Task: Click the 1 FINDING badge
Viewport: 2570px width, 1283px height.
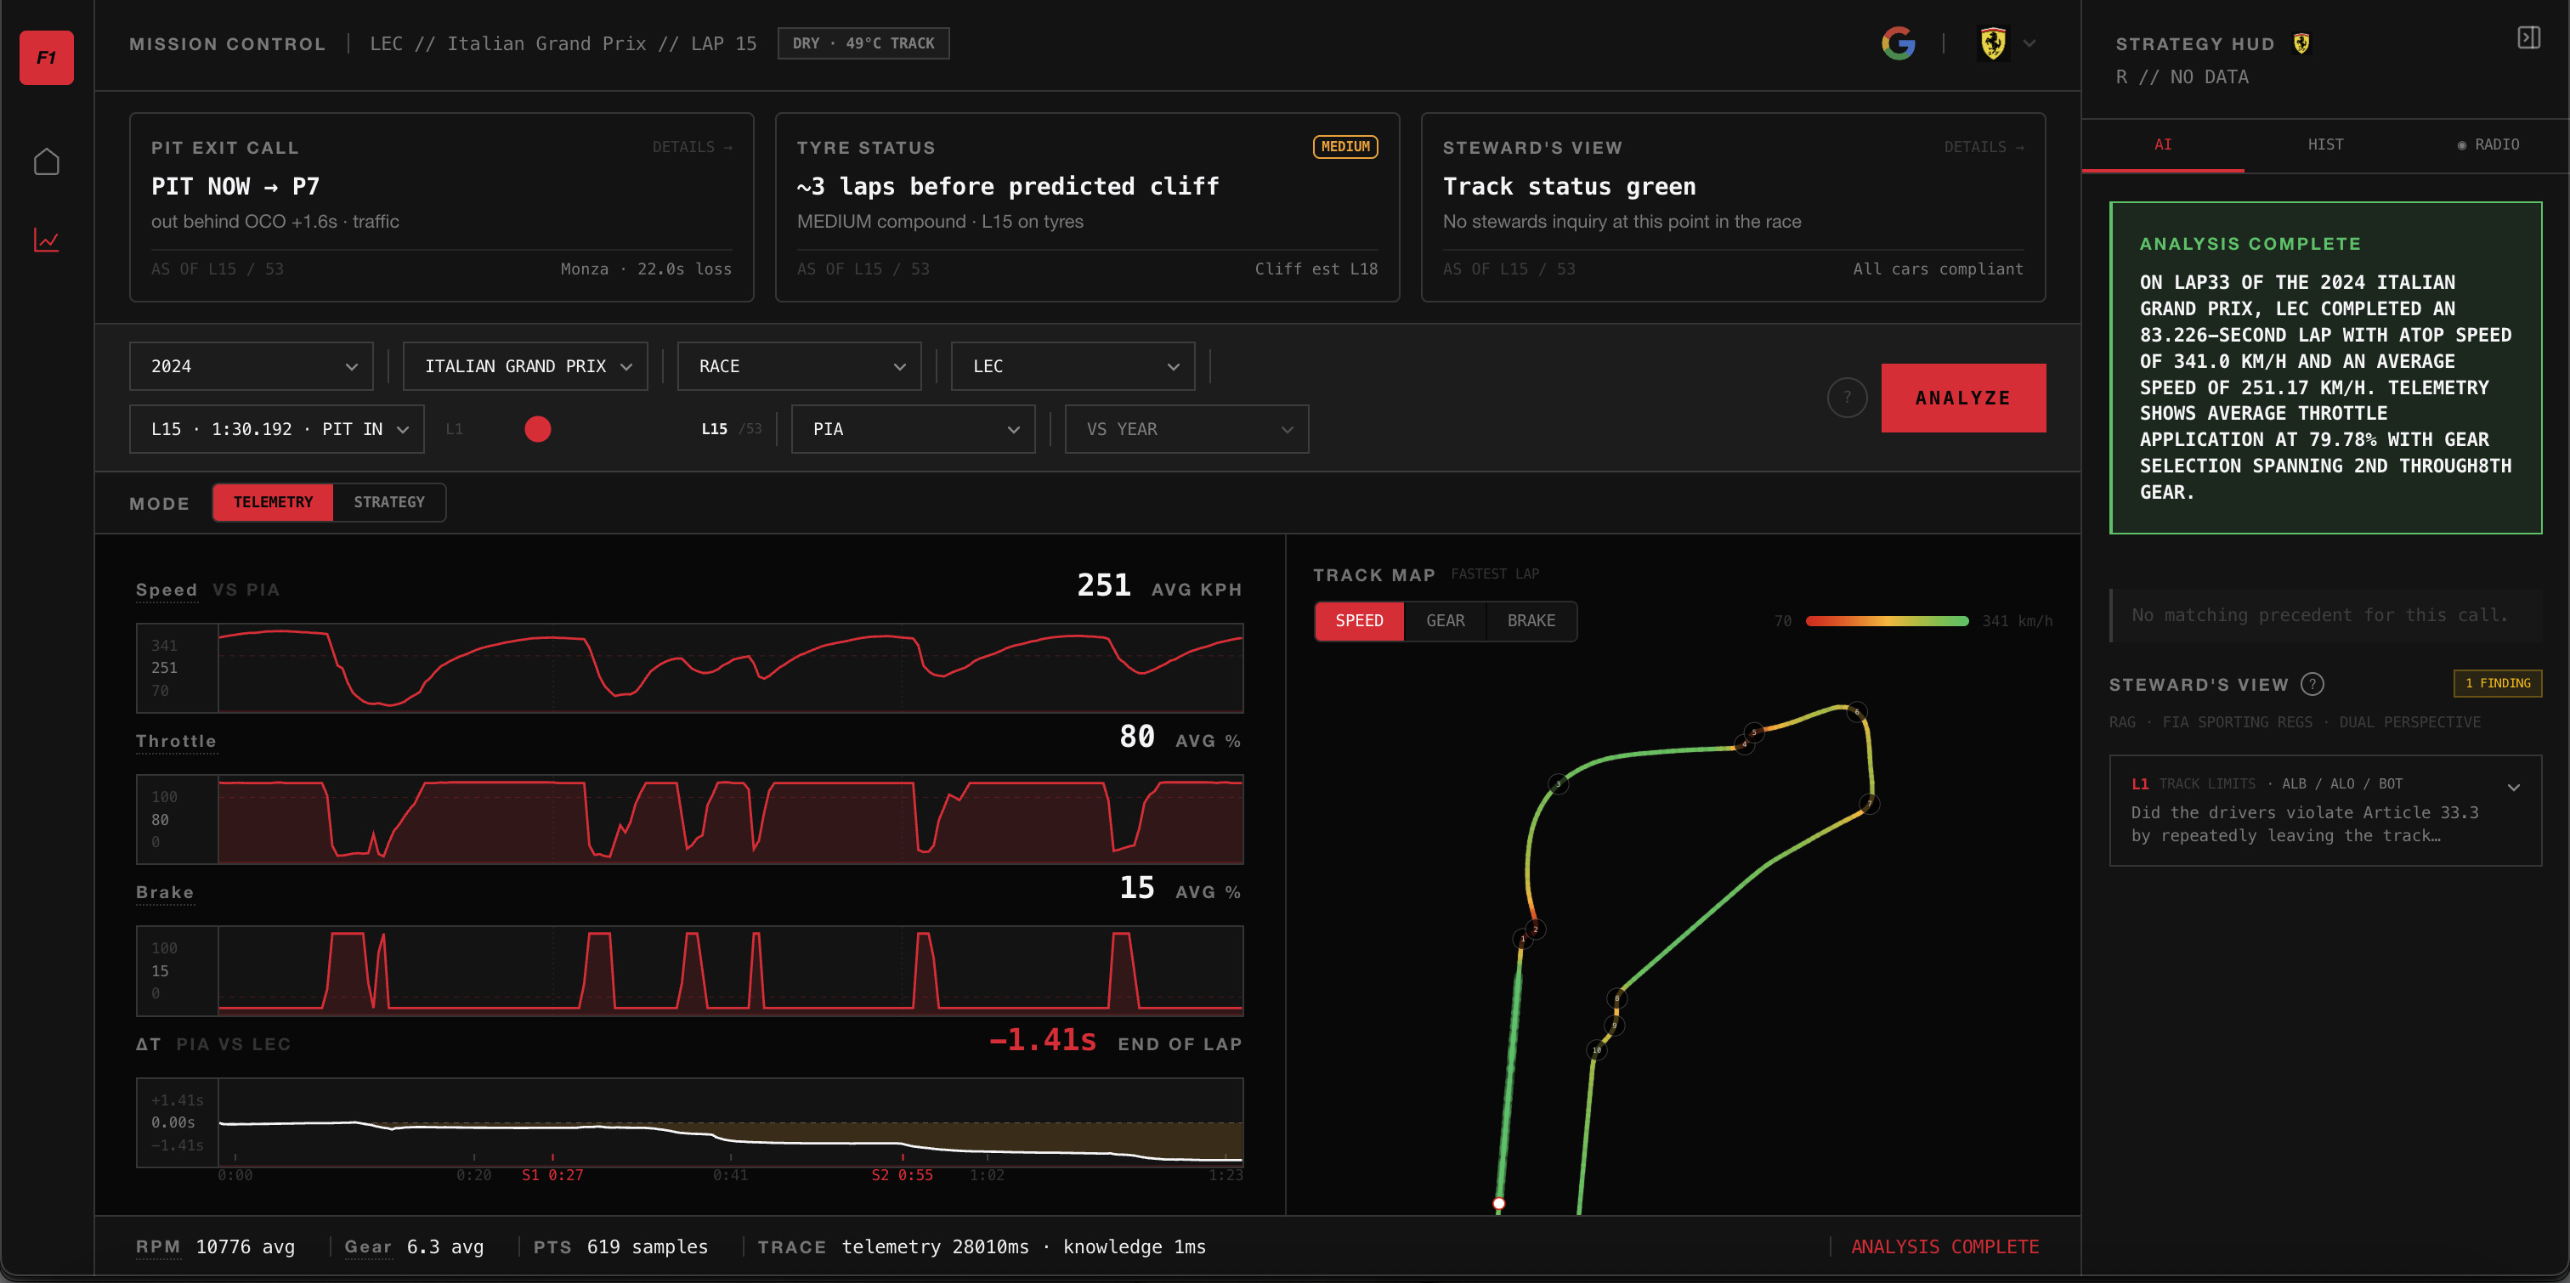Action: click(2497, 683)
